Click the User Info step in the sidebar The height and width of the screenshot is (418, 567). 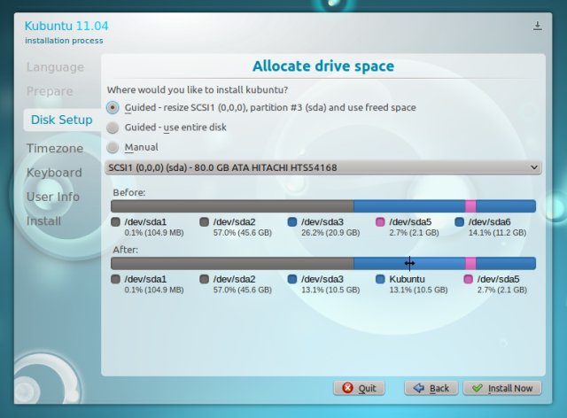53,197
